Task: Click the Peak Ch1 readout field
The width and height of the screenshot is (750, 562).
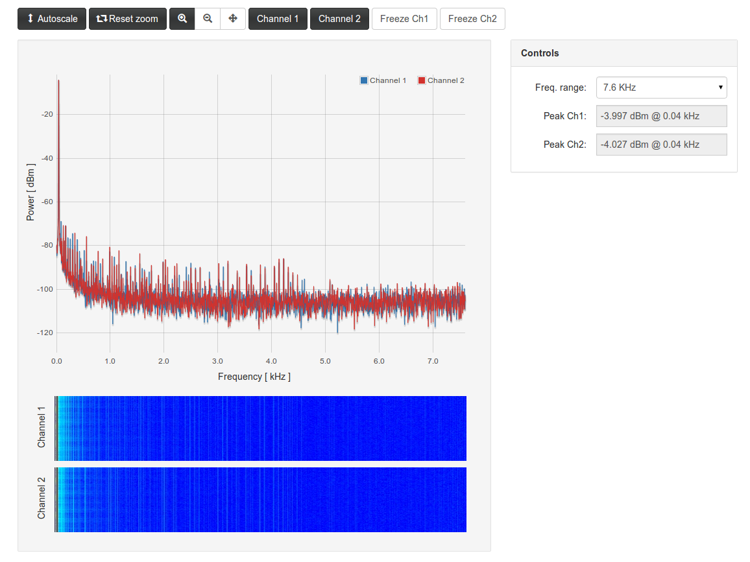Action: click(x=661, y=116)
